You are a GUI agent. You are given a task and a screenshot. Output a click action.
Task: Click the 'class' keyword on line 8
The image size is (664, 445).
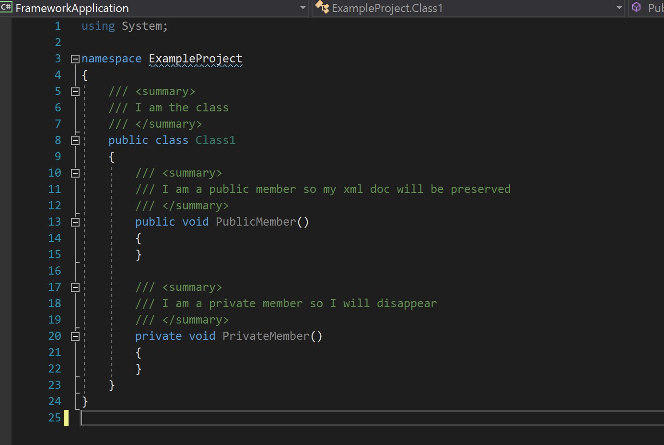coord(172,140)
